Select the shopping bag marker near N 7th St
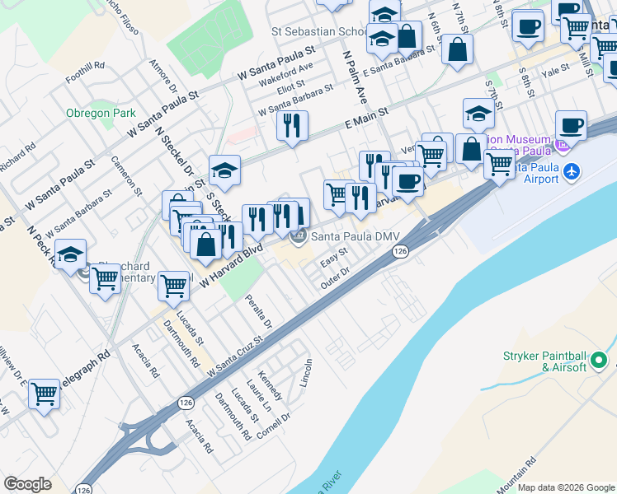The height and width of the screenshot is (494, 617). [457, 49]
